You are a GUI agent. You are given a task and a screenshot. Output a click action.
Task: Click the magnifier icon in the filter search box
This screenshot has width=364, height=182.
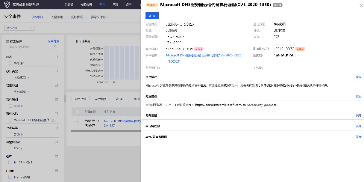pos(55,47)
